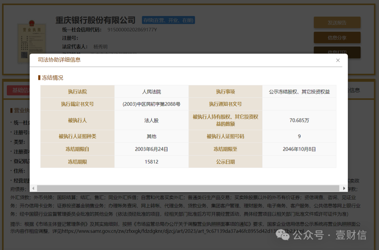Click the left scroll arrow of the dialog scrollbar
This screenshot has height=250, width=379.
[x=33, y=188]
